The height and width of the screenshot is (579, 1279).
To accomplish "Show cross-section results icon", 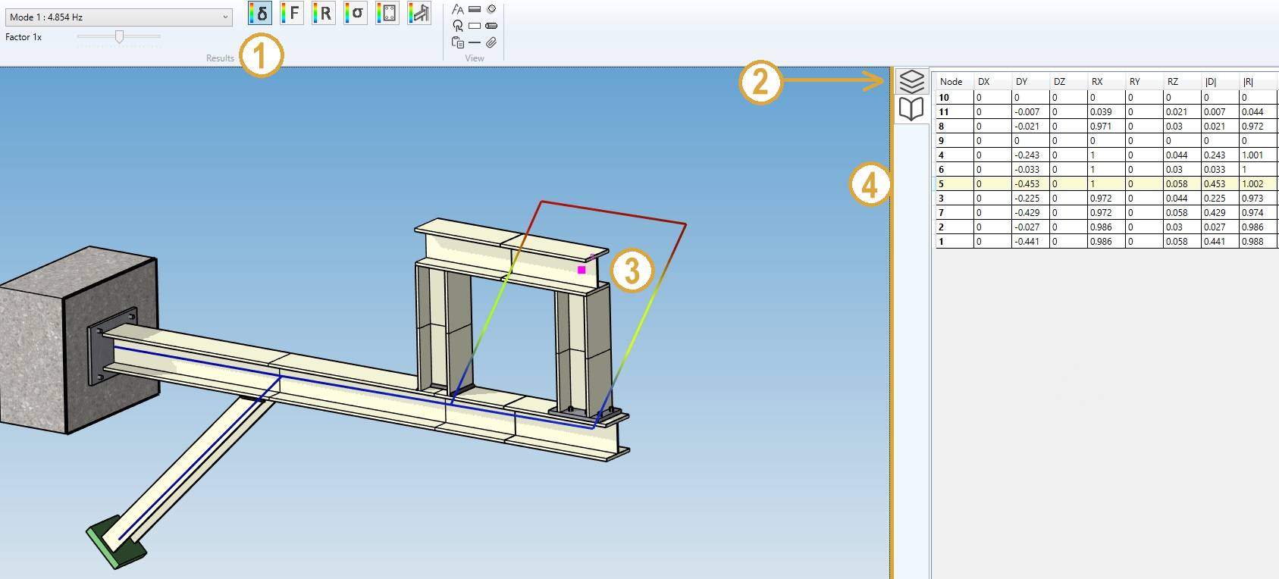I will pyautogui.click(x=387, y=13).
